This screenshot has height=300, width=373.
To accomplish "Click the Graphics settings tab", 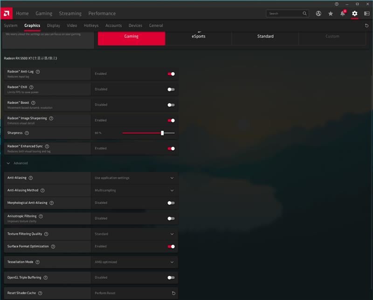I will [32, 26].
